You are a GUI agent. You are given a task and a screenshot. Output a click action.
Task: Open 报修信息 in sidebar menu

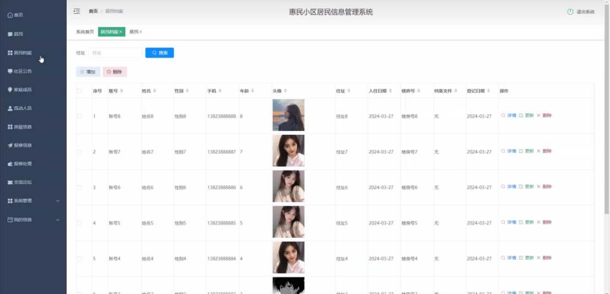click(x=23, y=145)
